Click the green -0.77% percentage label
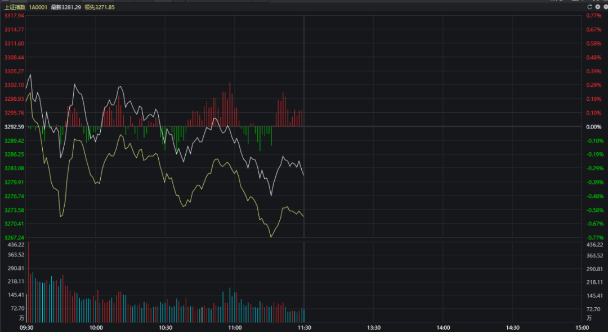The width and height of the screenshot is (608, 332). 595,238
